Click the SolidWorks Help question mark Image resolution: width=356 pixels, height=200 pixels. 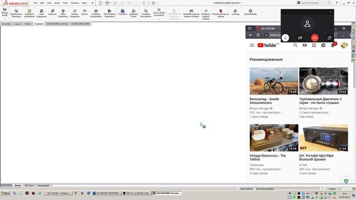(337, 3)
